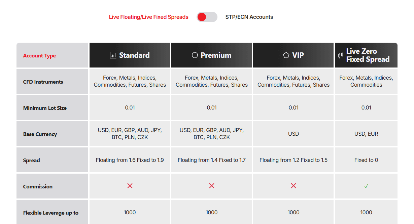Image resolution: width=414 pixels, height=224 pixels.
Task: Click the VIP USD base currency cell
Action: [294, 134]
